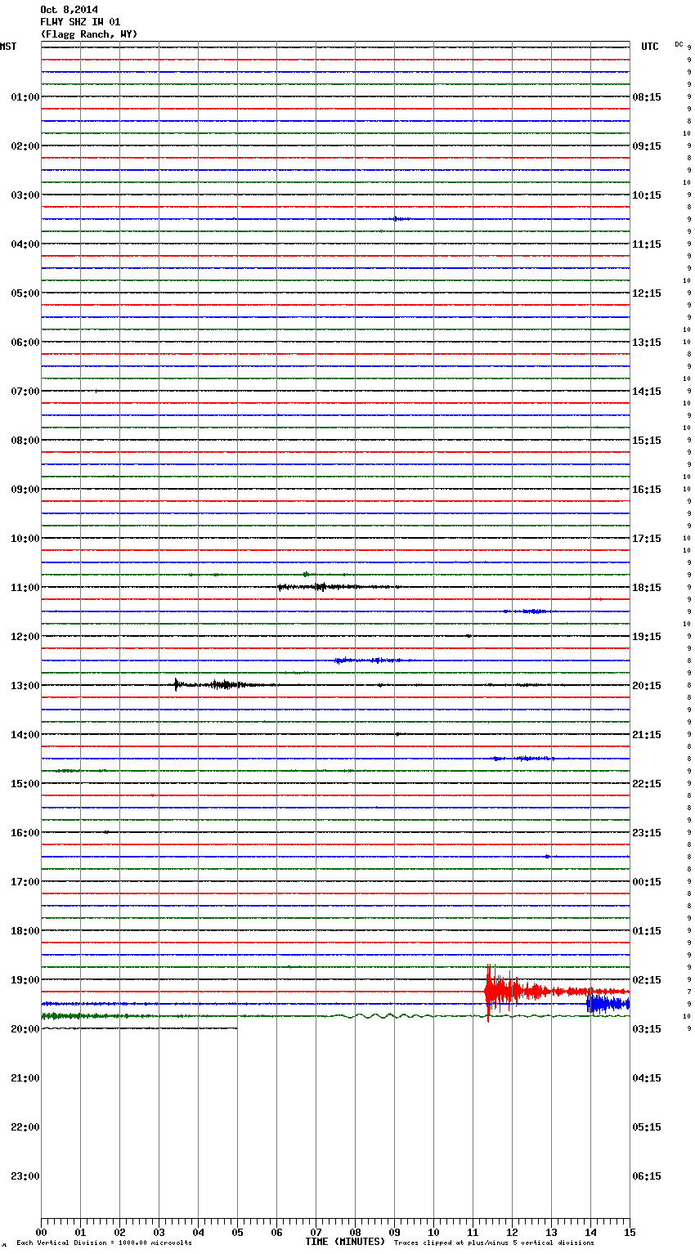The height and width of the screenshot is (1254, 695).
Task: Click the 03:15 UTC row label
Action: [647, 1029]
